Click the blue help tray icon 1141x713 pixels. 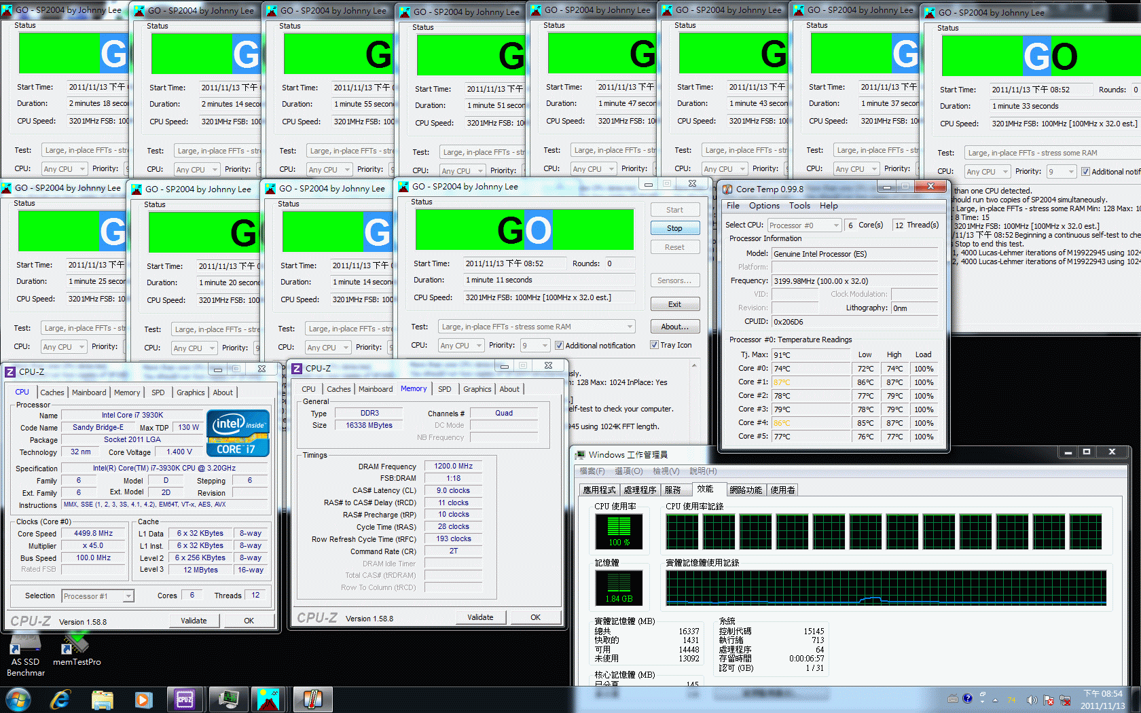967,699
